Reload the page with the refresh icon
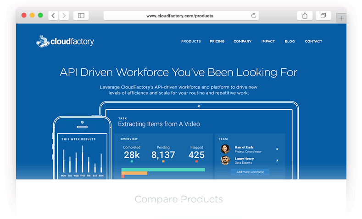 (254, 16)
